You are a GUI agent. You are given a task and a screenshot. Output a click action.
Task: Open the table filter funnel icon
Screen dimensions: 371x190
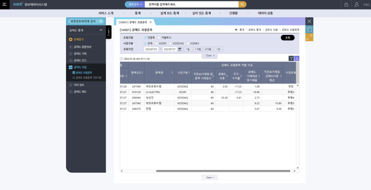[291, 58]
